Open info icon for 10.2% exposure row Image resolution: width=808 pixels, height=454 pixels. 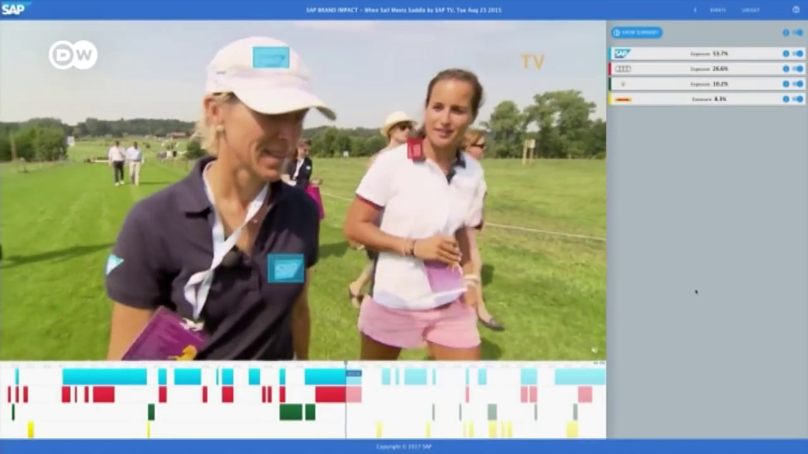pos(786,84)
